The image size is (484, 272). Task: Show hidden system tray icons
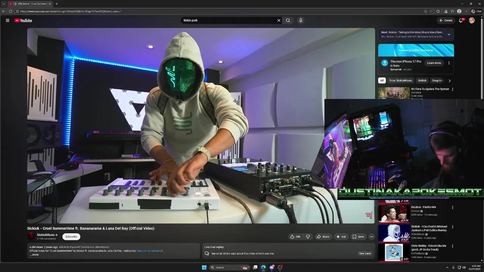(x=447, y=267)
